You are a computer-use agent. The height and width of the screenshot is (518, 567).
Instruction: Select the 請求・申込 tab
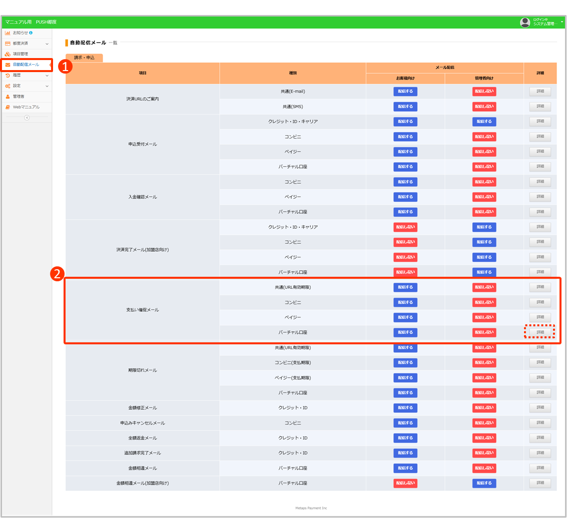point(84,58)
